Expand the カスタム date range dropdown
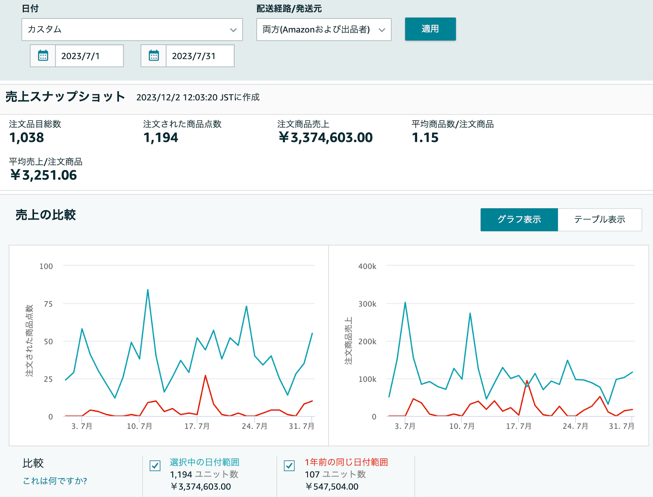653x497 pixels. point(132,29)
